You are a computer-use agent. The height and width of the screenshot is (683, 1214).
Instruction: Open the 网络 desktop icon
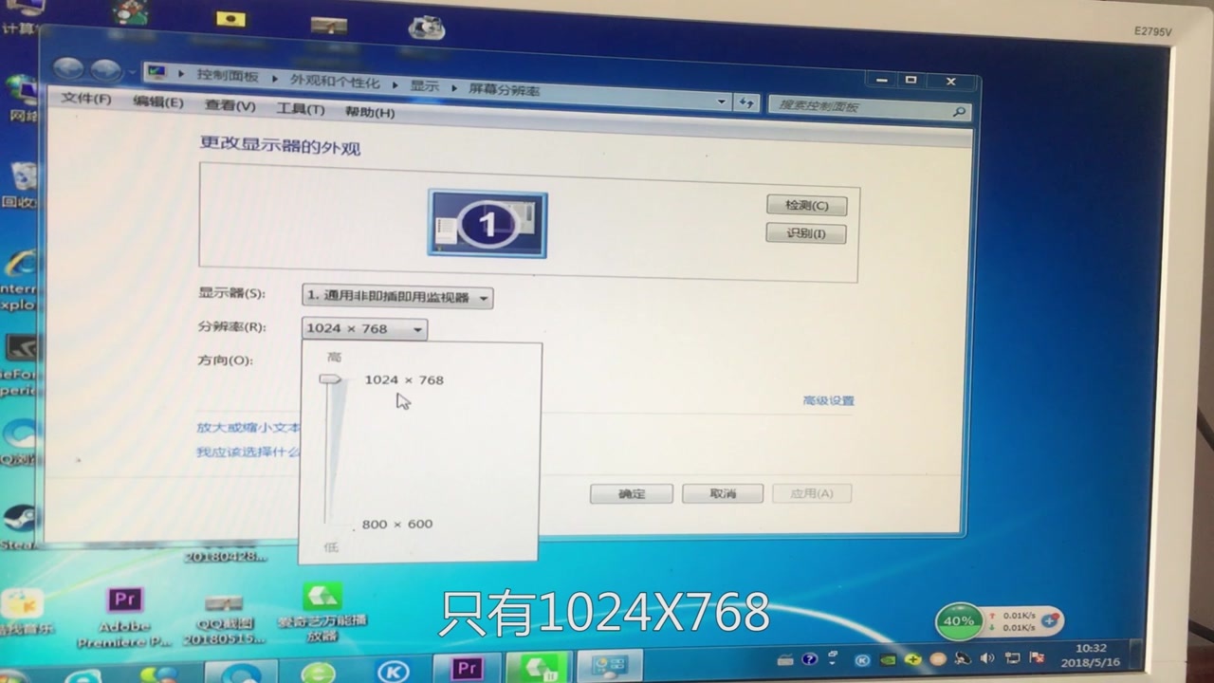[21, 99]
